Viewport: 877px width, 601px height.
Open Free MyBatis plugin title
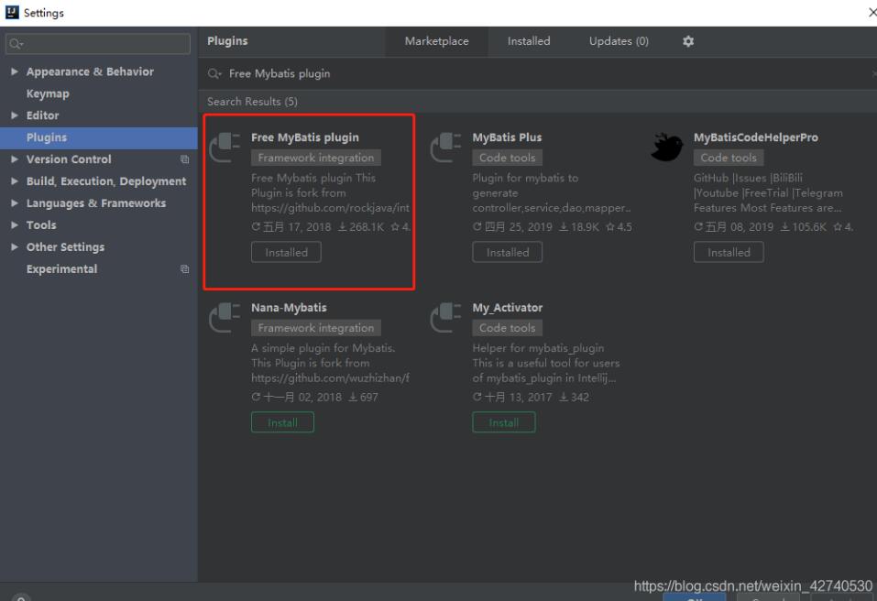pos(305,137)
